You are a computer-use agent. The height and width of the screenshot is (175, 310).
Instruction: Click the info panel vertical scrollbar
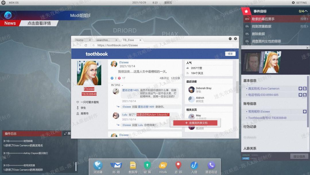click(x=308, y=101)
